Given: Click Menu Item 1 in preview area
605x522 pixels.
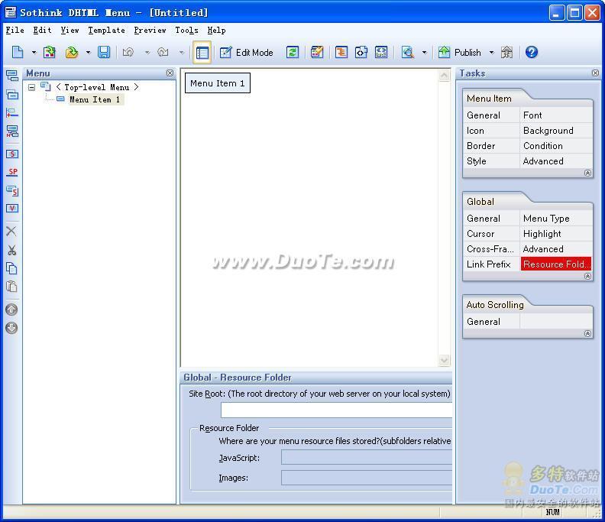Looking at the screenshot, I should point(218,83).
